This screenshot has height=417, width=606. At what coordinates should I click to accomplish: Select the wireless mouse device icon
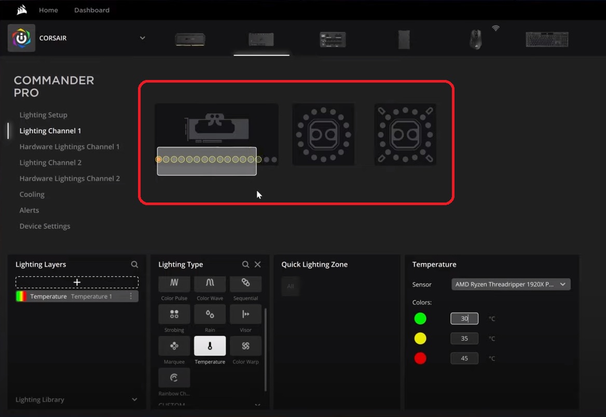tap(475, 39)
